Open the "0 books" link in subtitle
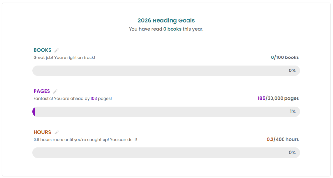This screenshot has height=178, width=333. (172, 29)
